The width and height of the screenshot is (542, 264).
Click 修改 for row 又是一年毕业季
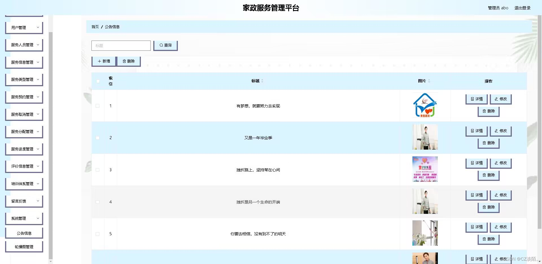point(501,131)
